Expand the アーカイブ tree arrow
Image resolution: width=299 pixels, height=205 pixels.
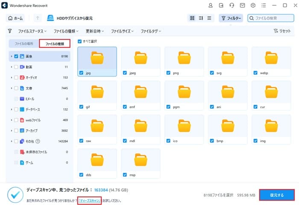pyautogui.click(x=12, y=131)
